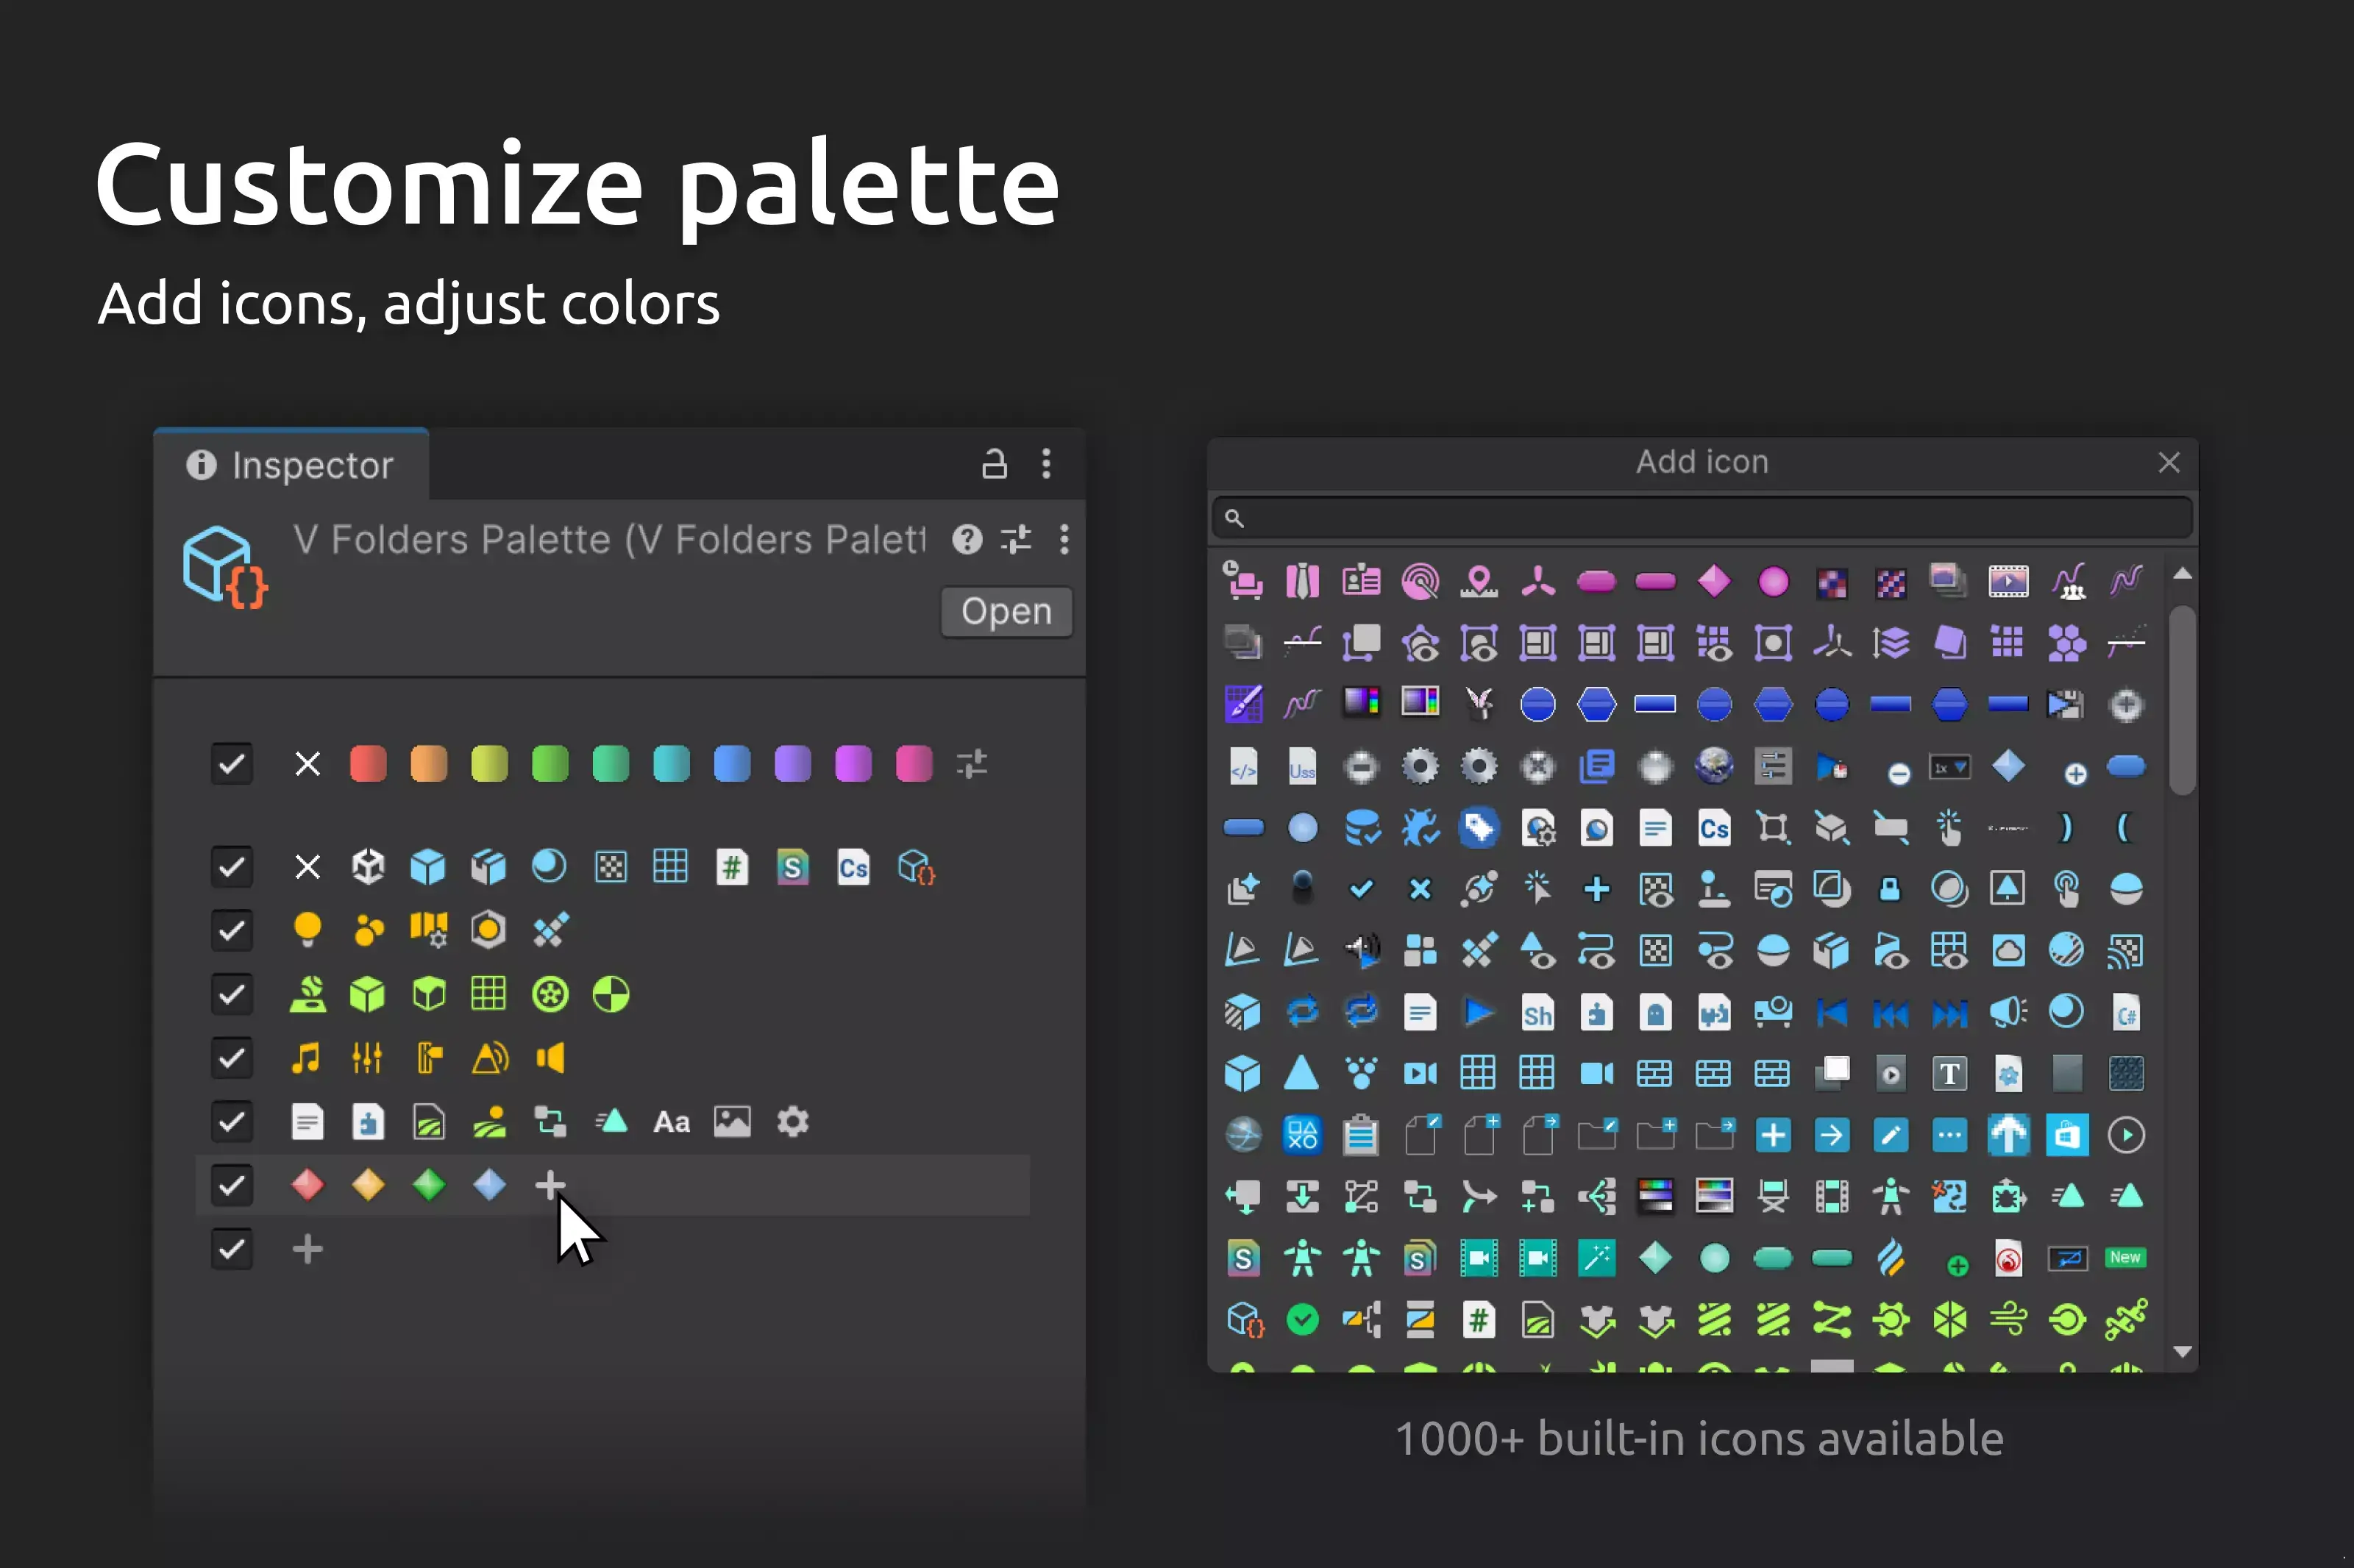2354x1568 pixels.
Task: Switch to the Inspector tab
Action: (291, 465)
